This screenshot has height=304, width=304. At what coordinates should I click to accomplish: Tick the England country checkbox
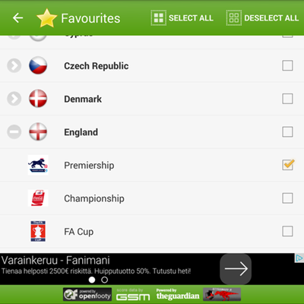(x=287, y=131)
